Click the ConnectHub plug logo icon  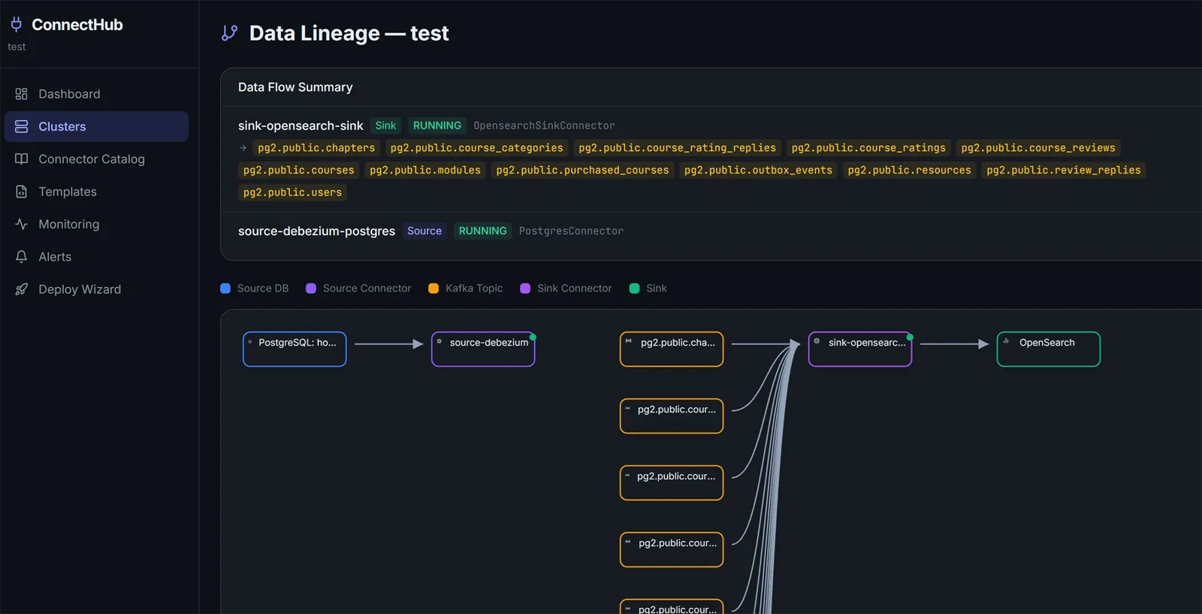16,24
